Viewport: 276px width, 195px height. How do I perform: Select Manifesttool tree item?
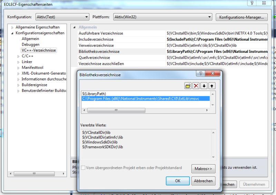[x=32, y=68]
